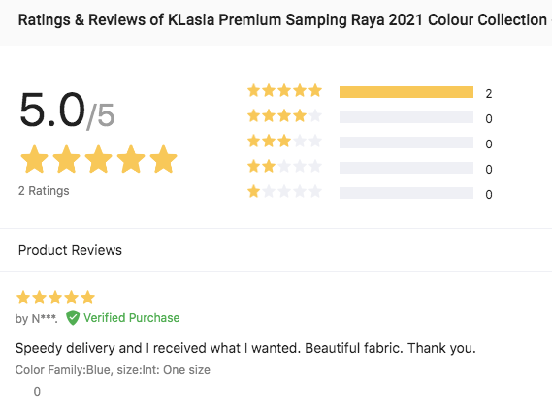The height and width of the screenshot is (413, 552).
Task: Click the empty one-star progress bar
Action: 406,193
